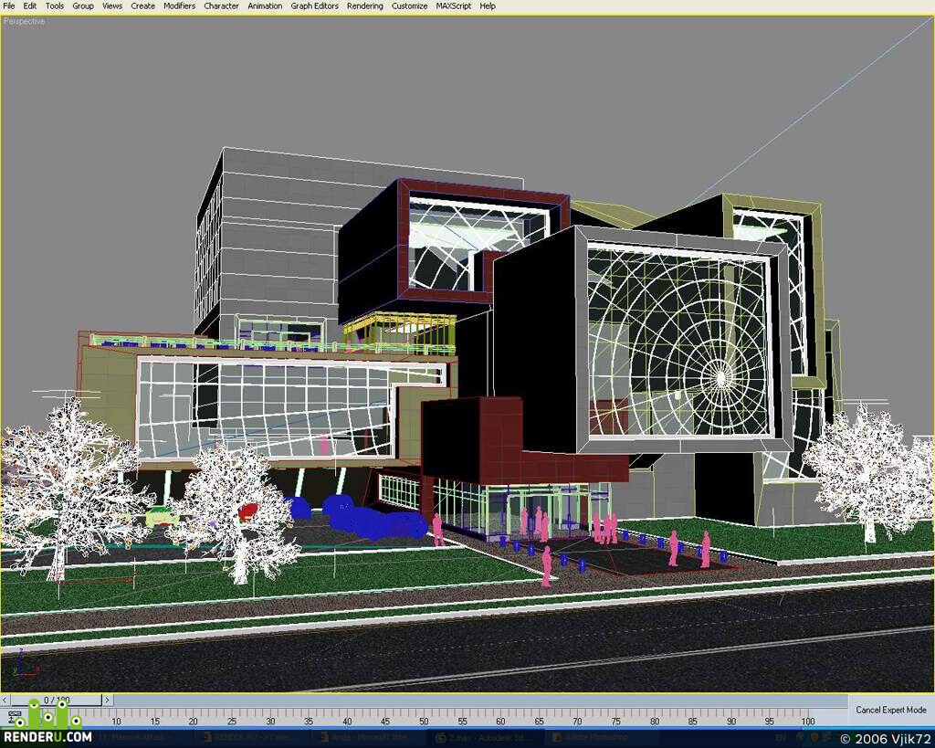
Task: Open the Help menu
Action: pyautogui.click(x=488, y=6)
